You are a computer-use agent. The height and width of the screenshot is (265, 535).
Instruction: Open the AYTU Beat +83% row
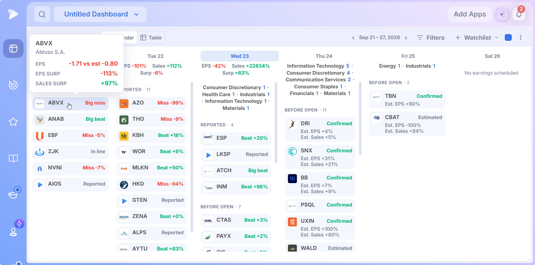click(152, 247)
